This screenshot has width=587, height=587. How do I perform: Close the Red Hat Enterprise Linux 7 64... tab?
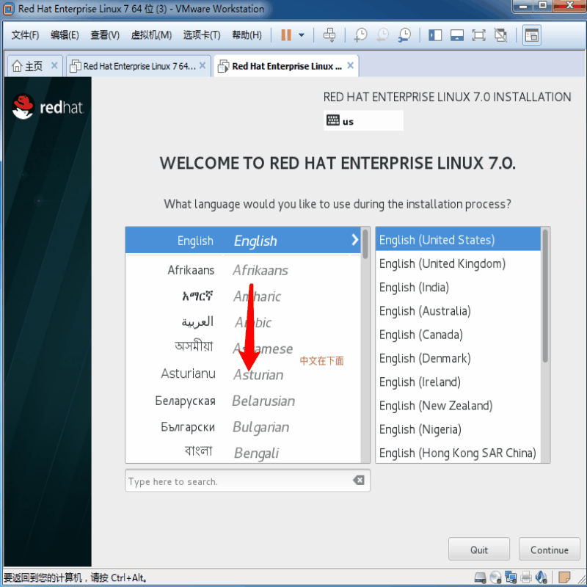click(x=203, y=65)
